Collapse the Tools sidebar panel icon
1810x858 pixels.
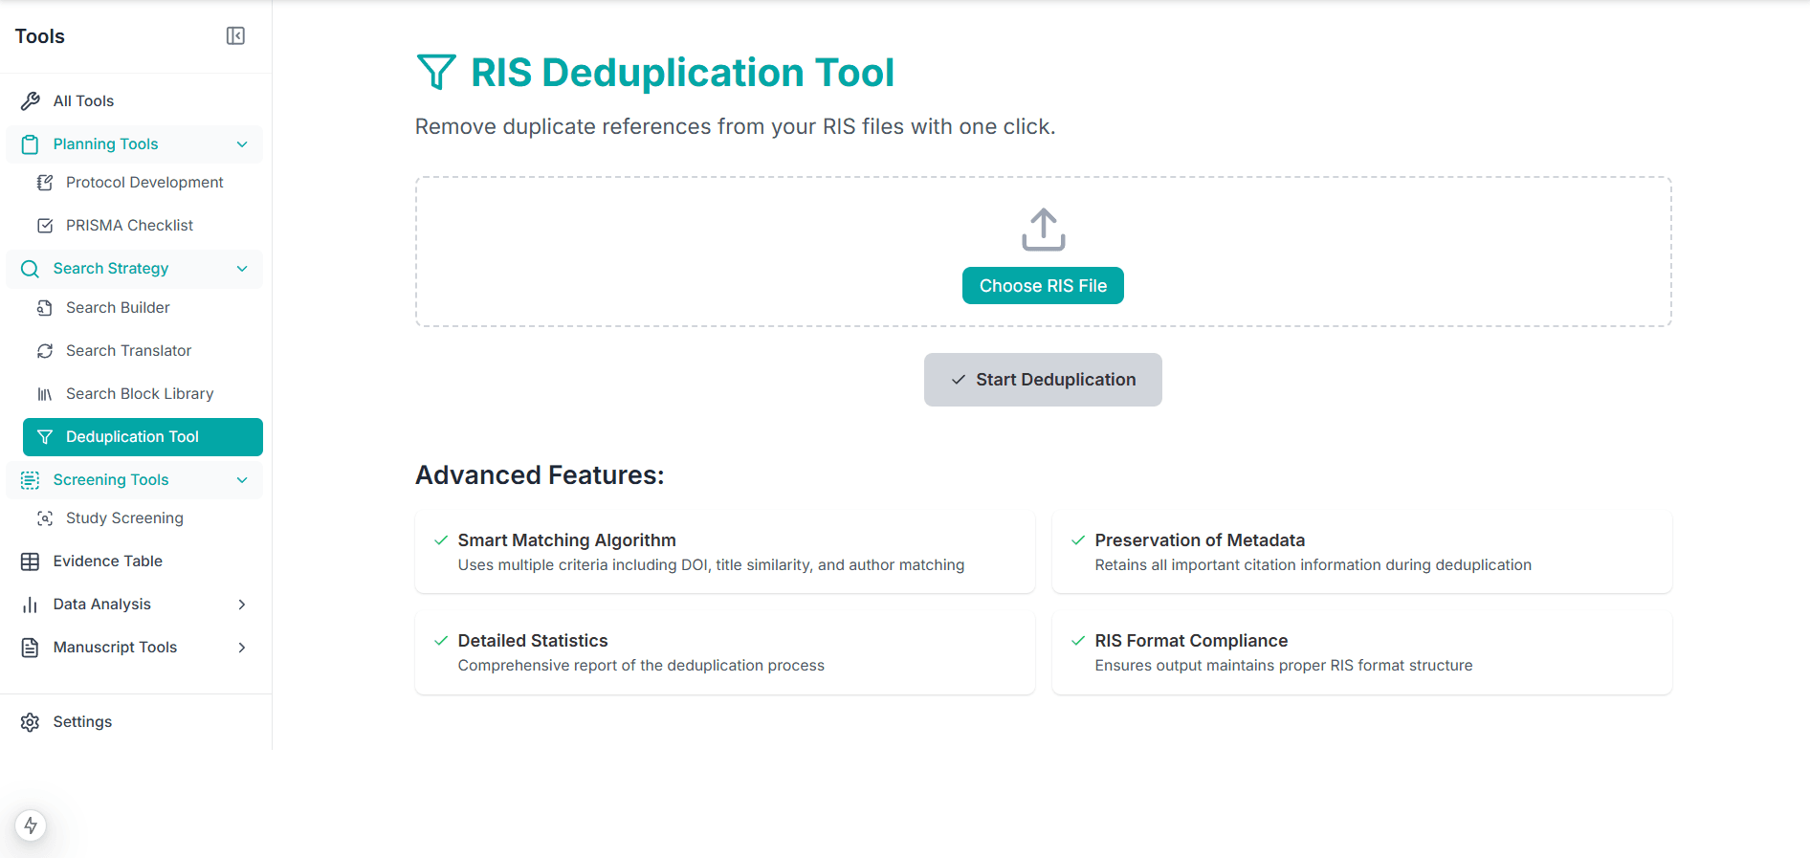click(x=235, y=36)
